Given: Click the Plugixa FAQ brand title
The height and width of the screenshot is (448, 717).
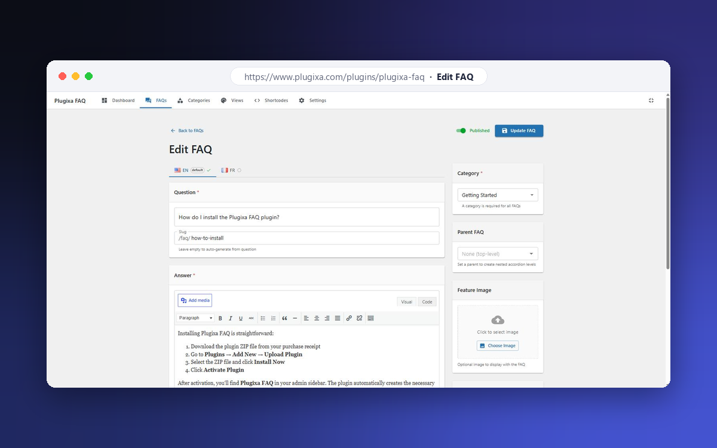Looking at the screenshot, I should pyautogui.click(x=70, y=100).
